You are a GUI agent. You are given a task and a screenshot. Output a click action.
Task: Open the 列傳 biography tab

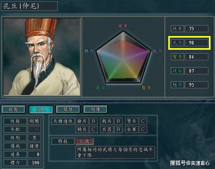pos(95,109)
